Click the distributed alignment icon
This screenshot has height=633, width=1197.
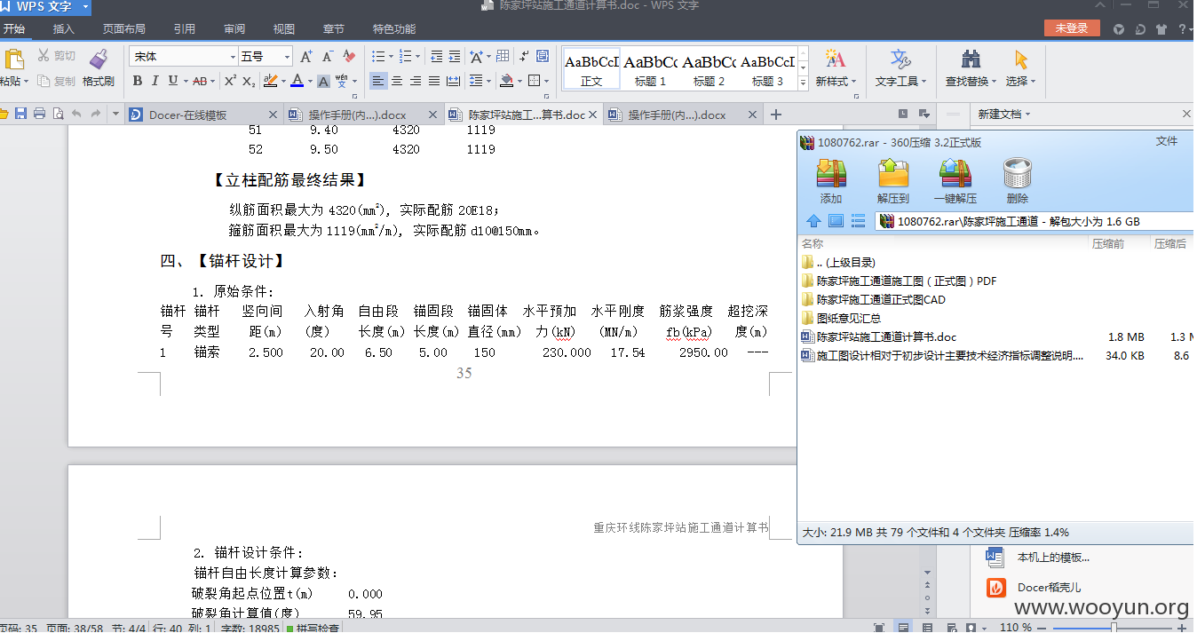pos(453,81)
